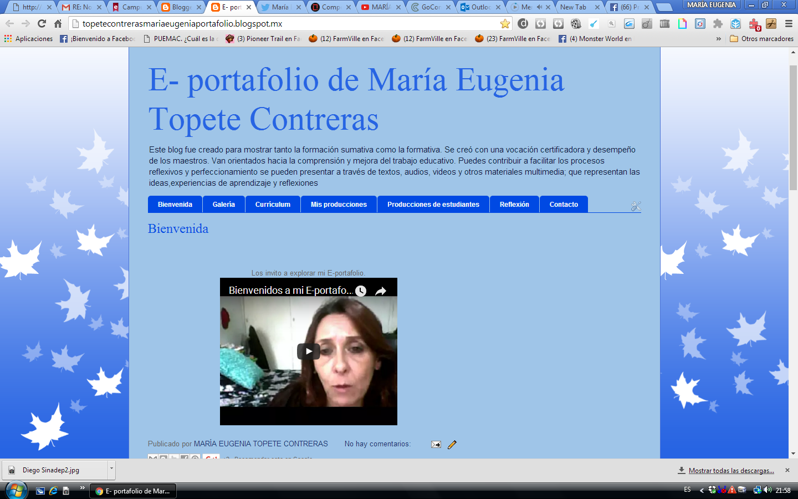Open dropdown arrow next to Diego Sinadep2.jpg
This screenshot has width=798, height=499.
(111, 469)
